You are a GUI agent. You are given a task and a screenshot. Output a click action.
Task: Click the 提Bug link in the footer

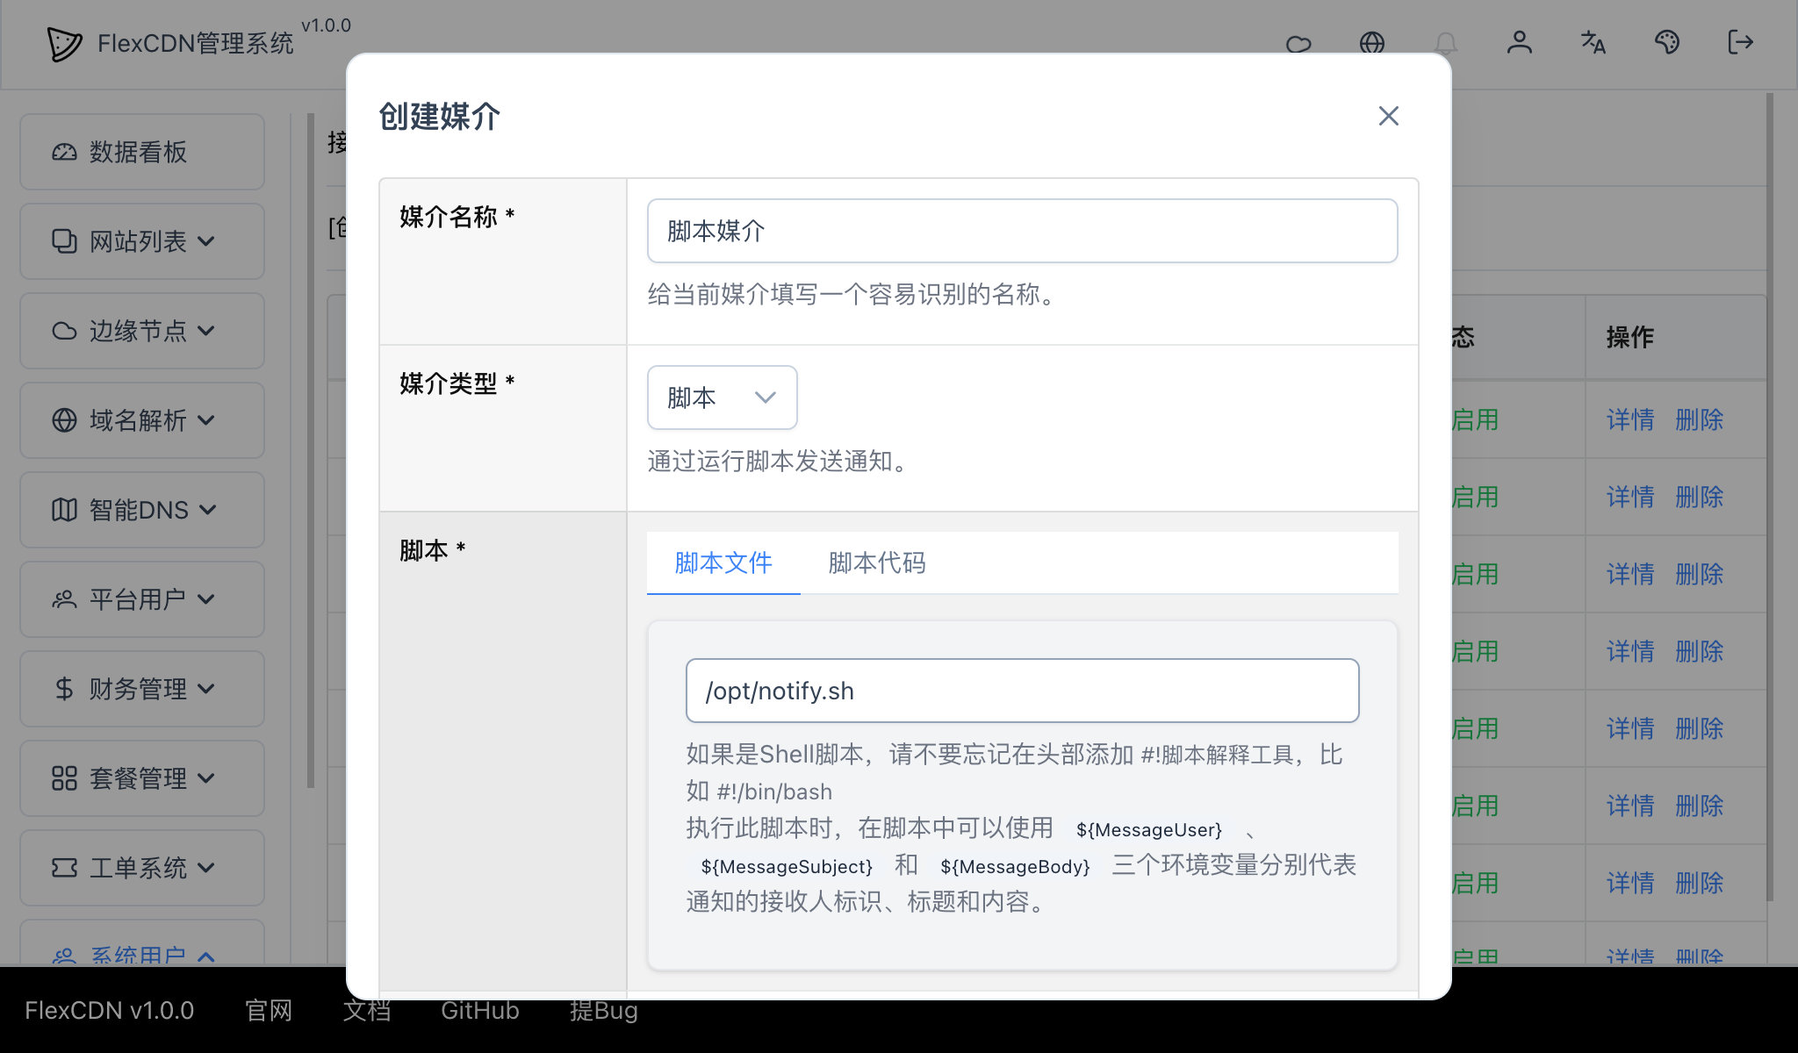603,1010
